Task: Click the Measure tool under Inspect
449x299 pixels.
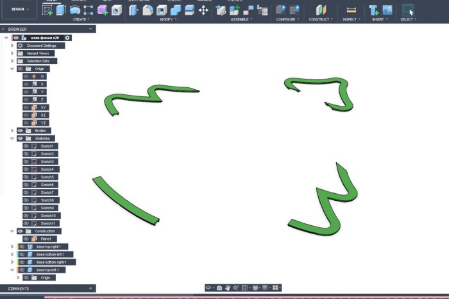Action: click(x=351, y=10)
